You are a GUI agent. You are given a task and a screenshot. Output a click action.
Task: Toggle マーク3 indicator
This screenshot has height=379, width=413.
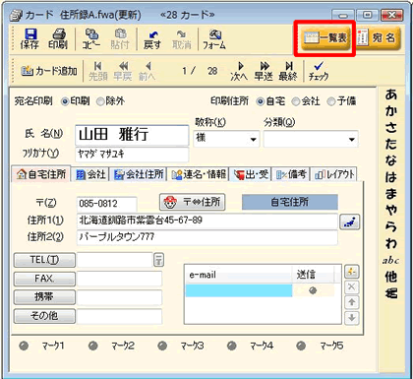pos(162,346)
